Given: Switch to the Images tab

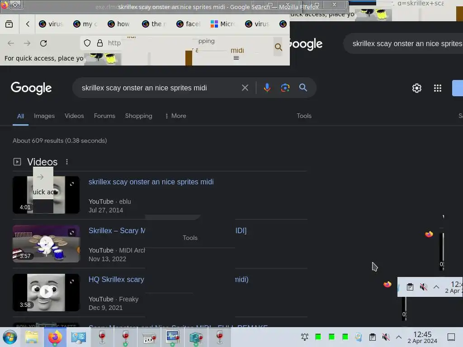Looking at the screenshot, I should coord(44,116).
